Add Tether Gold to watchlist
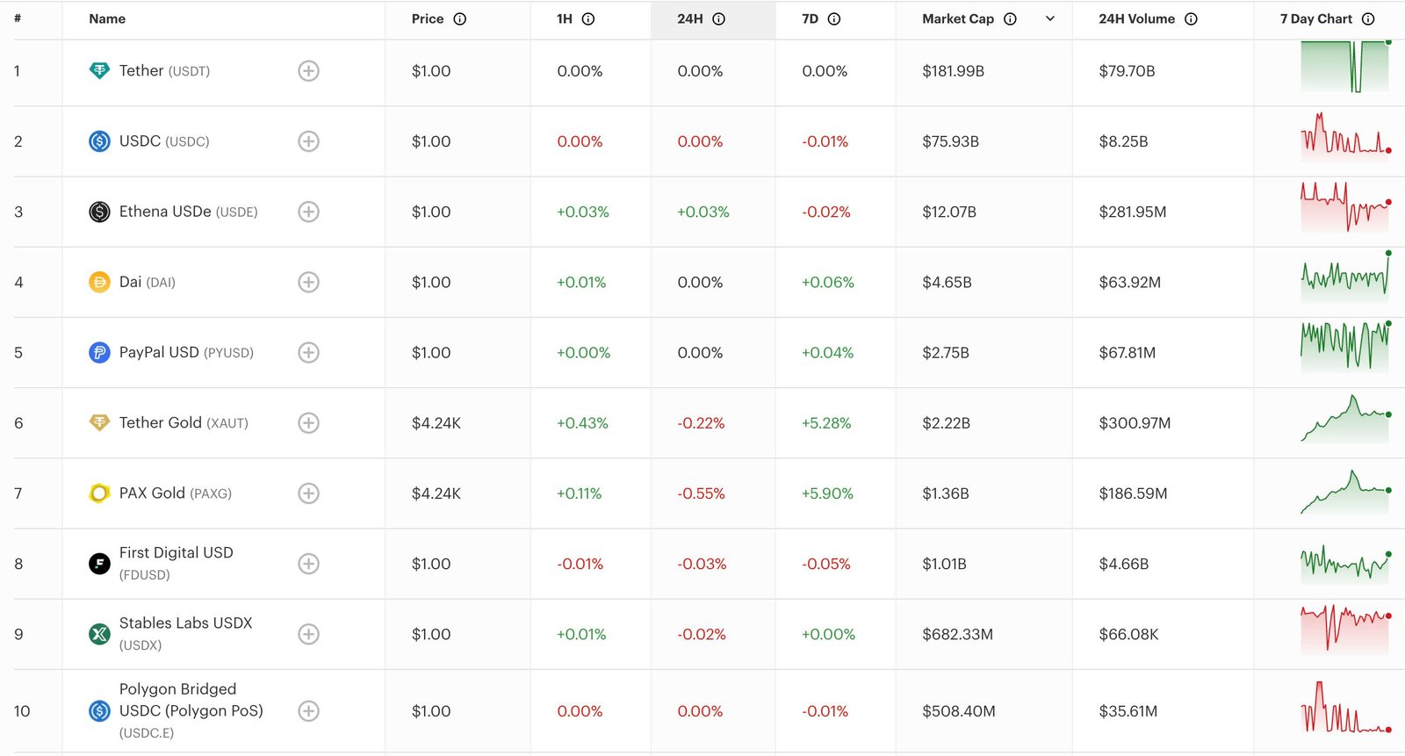 coord(308,423)
